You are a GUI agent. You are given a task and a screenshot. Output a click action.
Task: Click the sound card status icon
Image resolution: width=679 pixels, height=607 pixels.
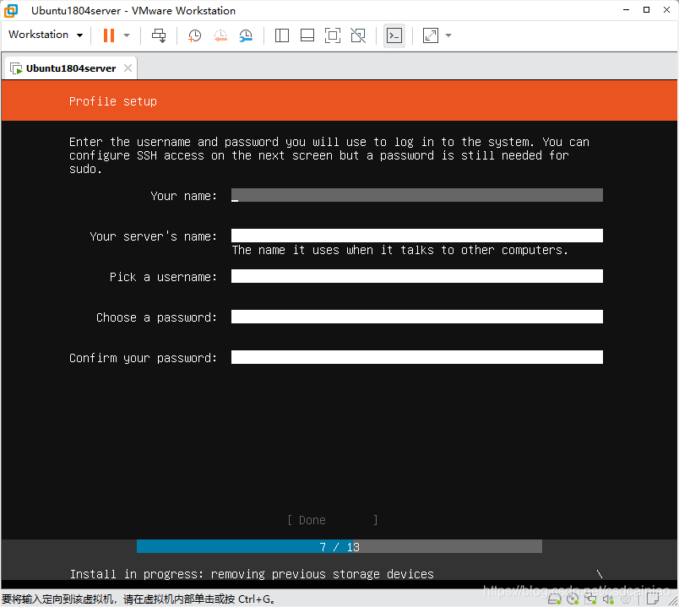coord(608,599)
